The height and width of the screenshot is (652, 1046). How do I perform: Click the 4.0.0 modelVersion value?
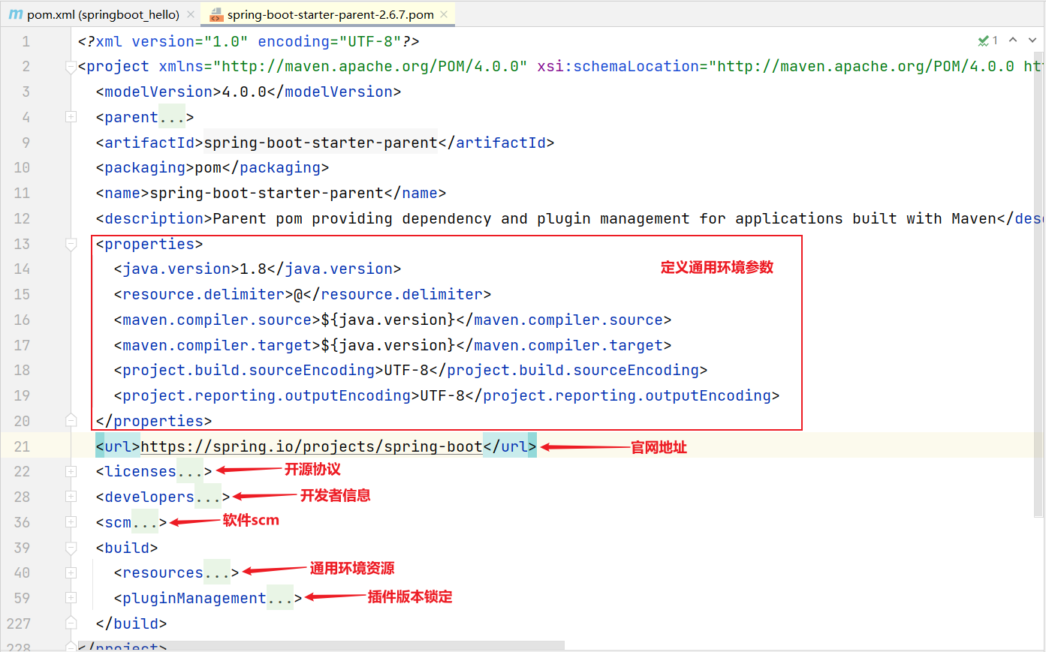[244, 92]
